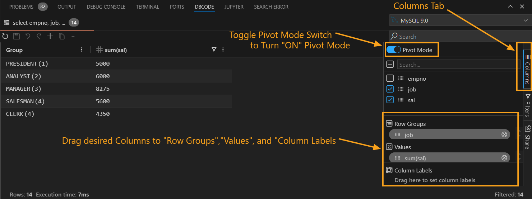Click the Column Labels drop area
532x199 pixels.
point(435,180)
